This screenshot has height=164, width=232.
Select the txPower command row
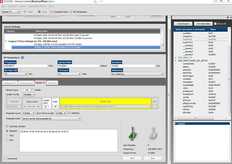click(201, 100)
